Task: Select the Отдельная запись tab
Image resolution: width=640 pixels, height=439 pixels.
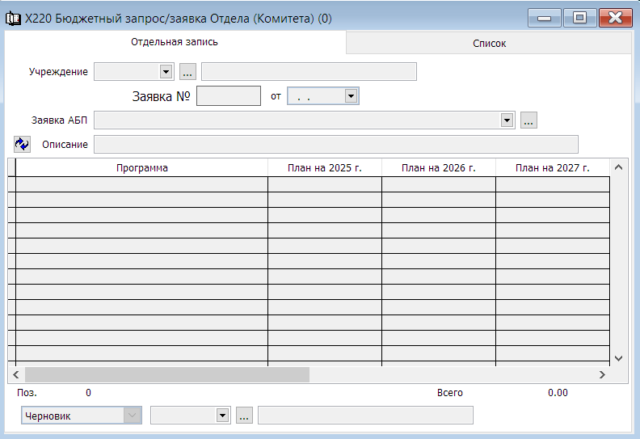Action: pos(175,42)
